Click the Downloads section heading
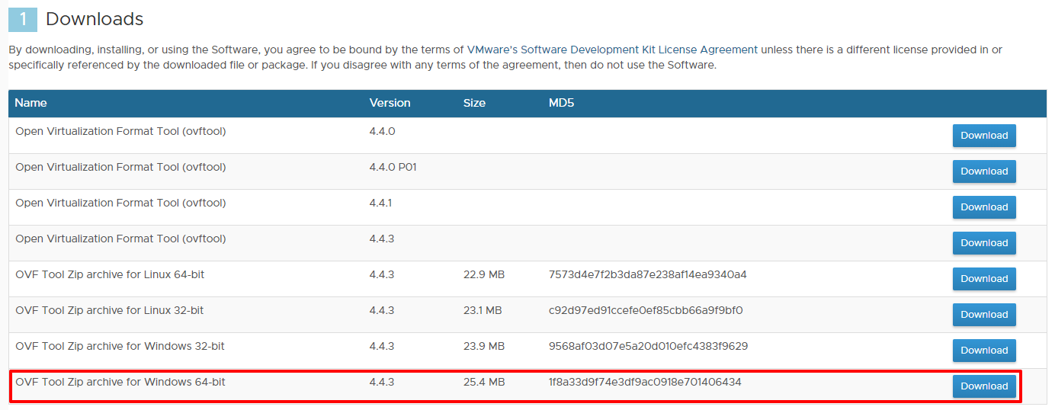Viewport: 1055px width, 410px height. pos(95,19)
